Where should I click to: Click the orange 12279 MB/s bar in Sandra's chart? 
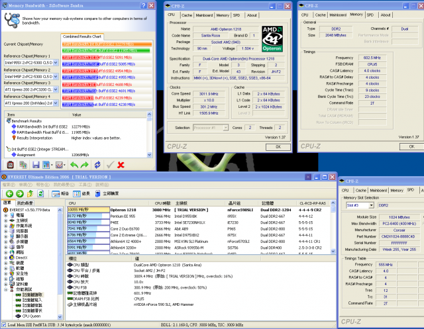(x=107, y=44)
